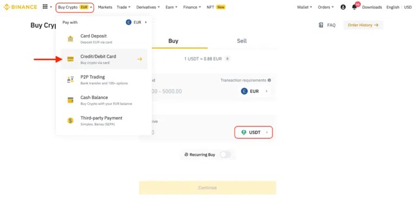Open the EUR currency selector in Spend box
Screen dimensions: 416x201
(x=255, y=91)
